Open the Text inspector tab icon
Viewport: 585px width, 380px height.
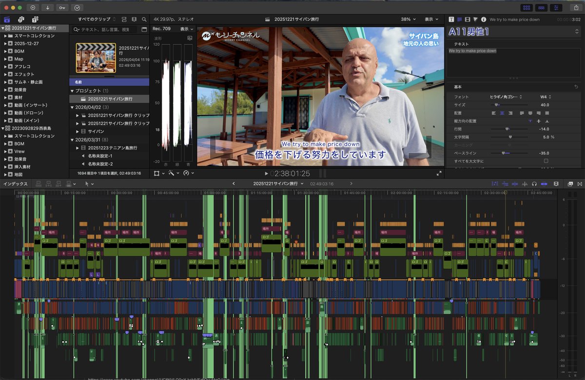(x=451, y=19)
